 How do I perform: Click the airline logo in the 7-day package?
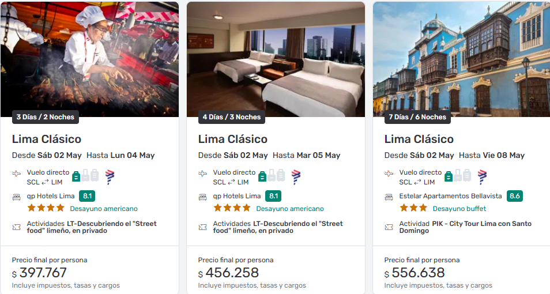coord(482,177)
